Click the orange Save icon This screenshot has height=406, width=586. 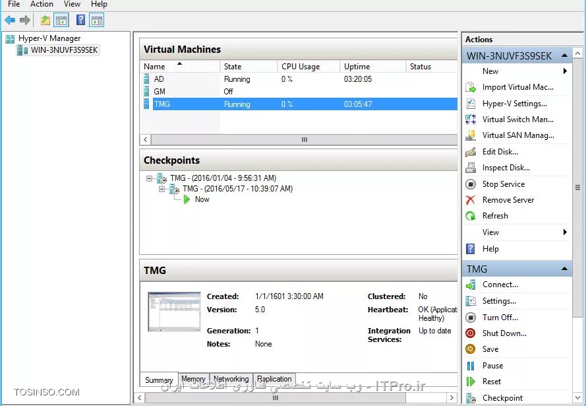(x=471, y=349)
